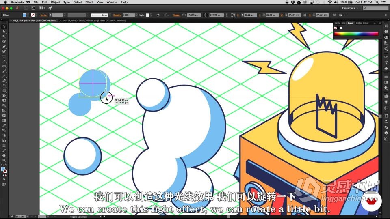
Task: Select the Direct Selection tool
Action: coord(4,32)
